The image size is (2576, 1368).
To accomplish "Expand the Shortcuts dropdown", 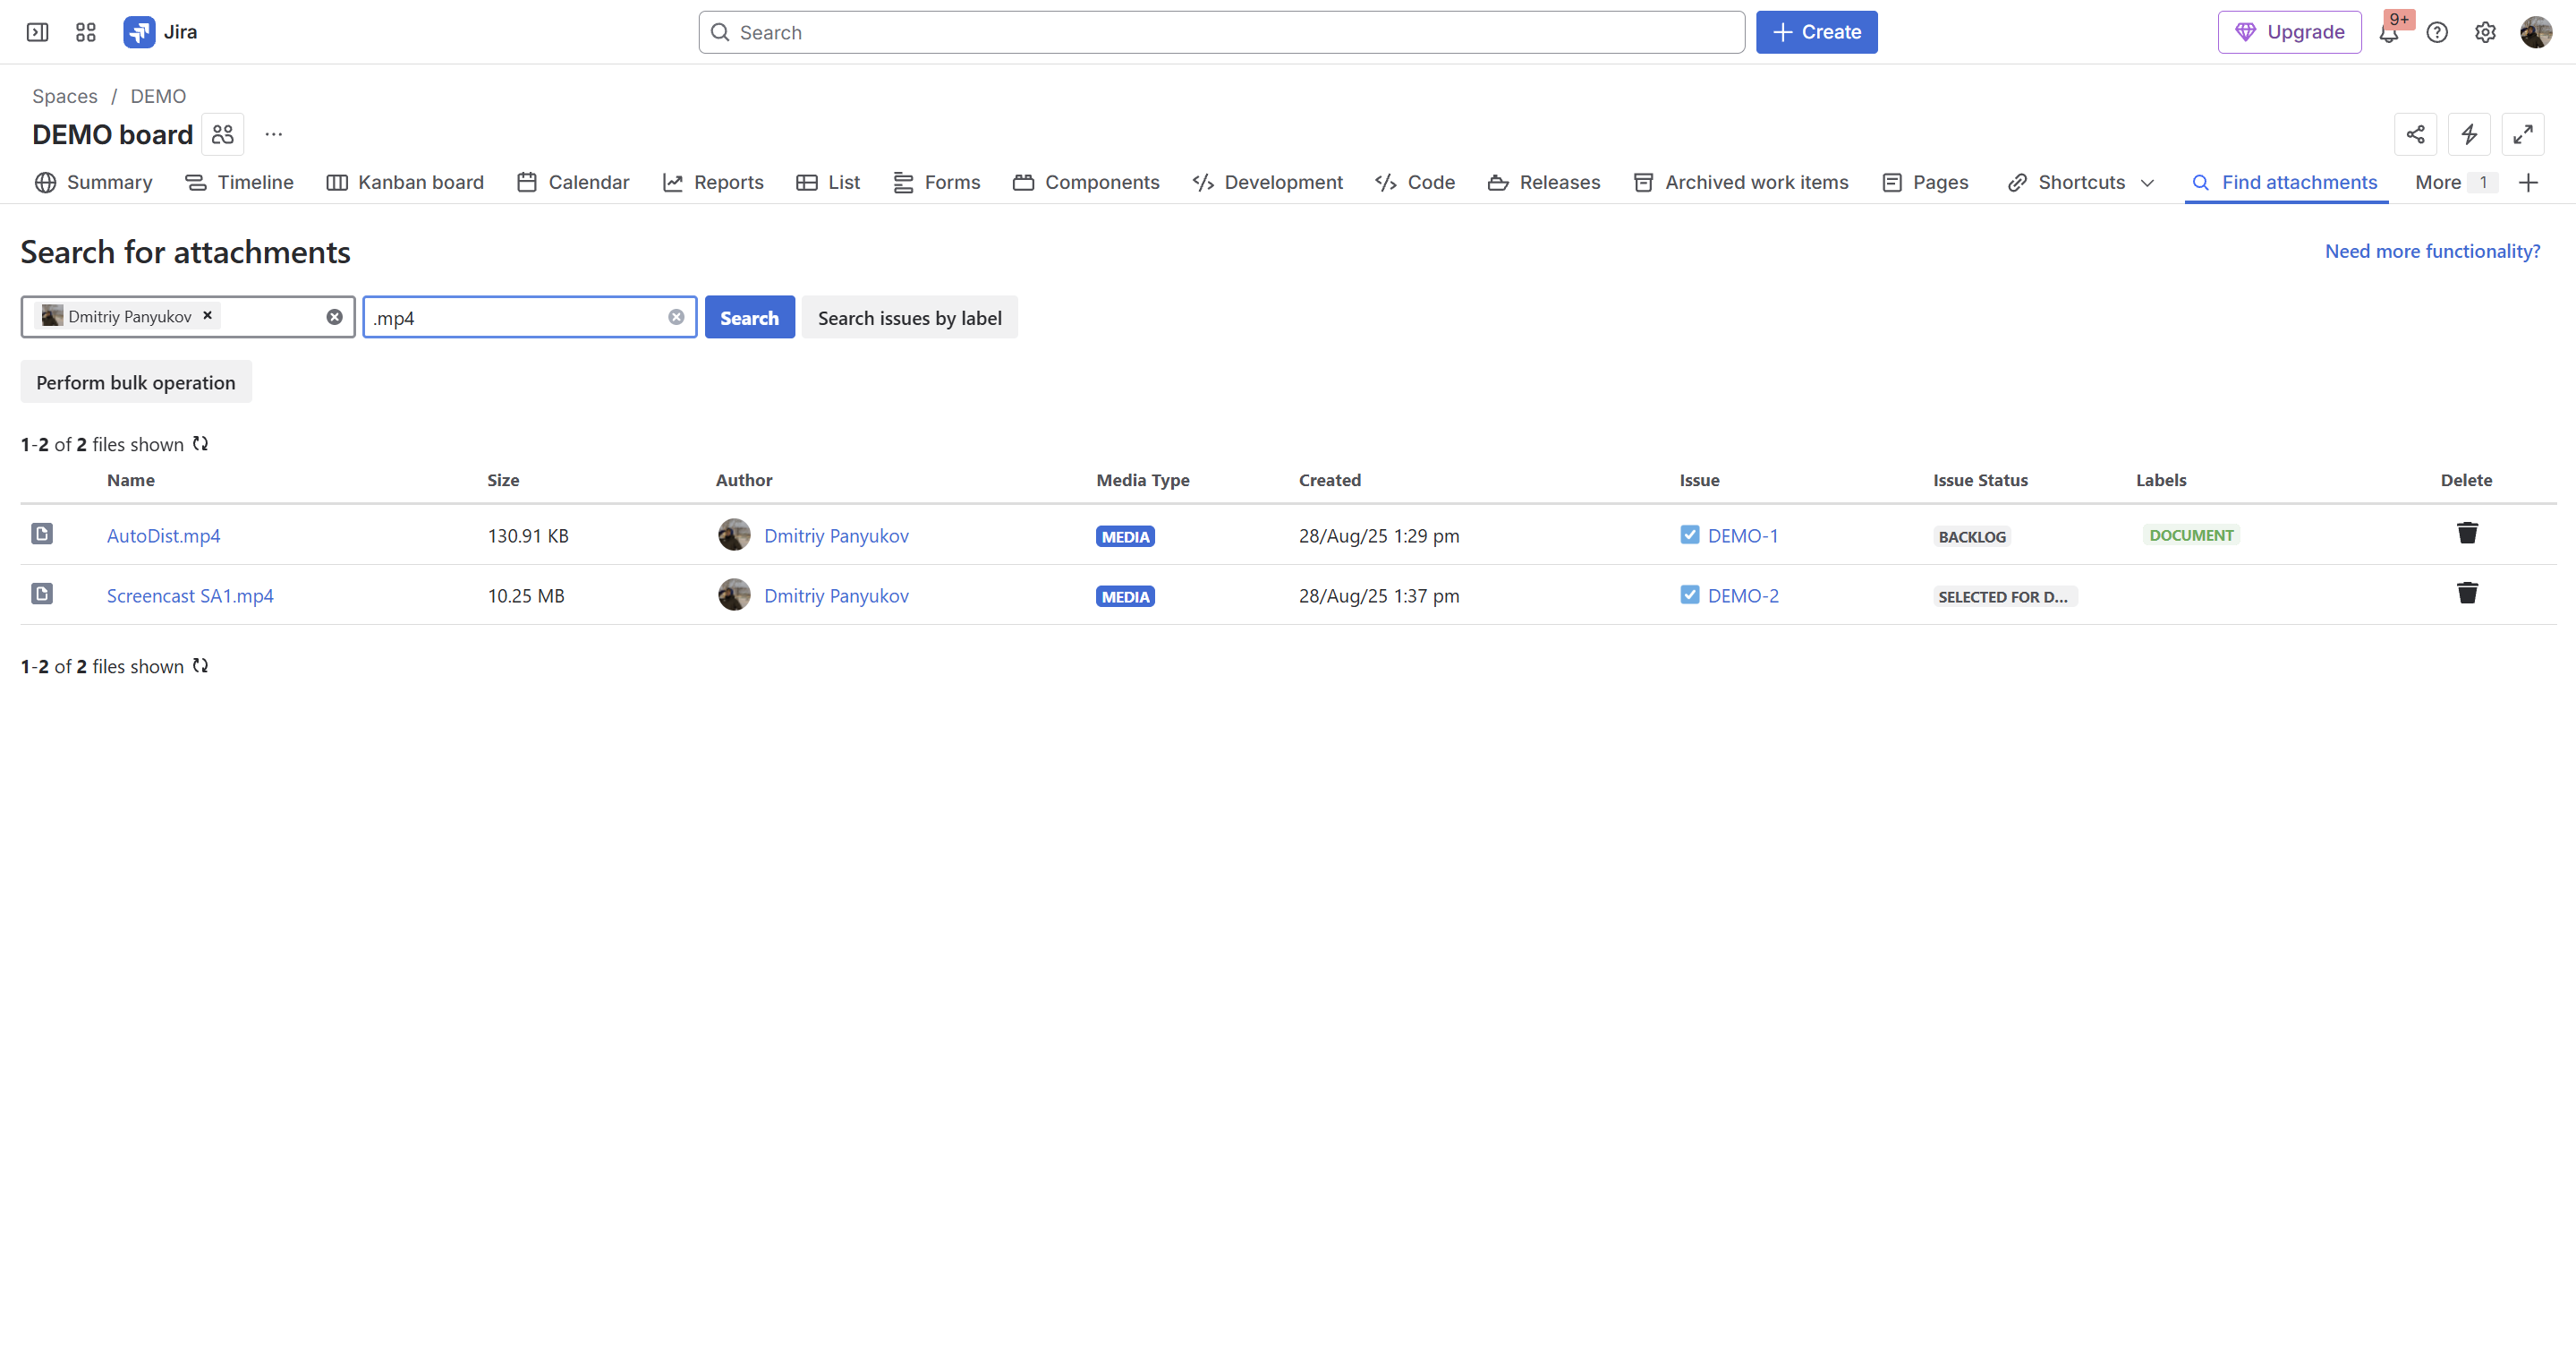I will [2147, 184].
